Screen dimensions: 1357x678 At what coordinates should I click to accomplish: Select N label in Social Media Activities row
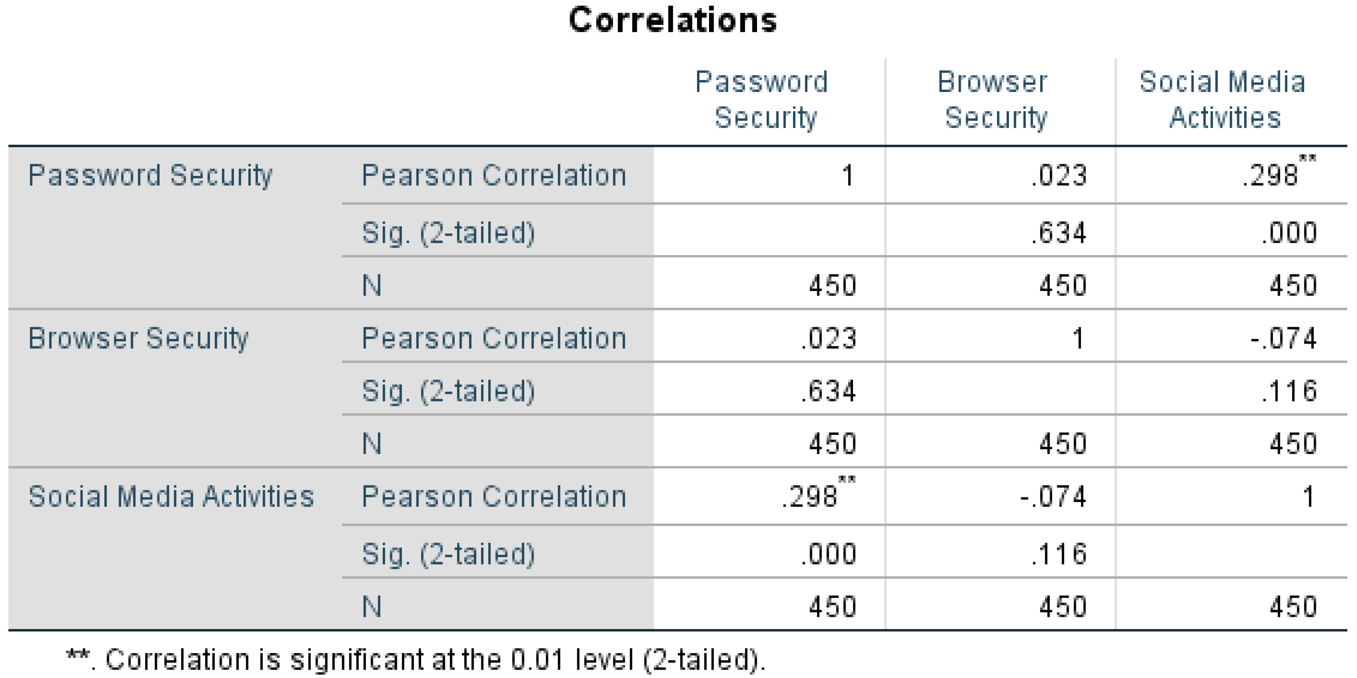[372, 606]
